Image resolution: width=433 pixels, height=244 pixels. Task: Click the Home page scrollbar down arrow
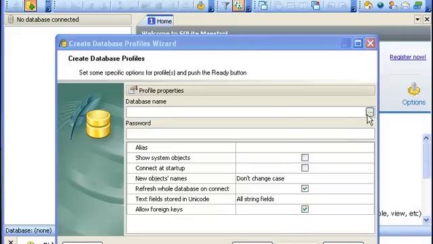click(426, 220)
